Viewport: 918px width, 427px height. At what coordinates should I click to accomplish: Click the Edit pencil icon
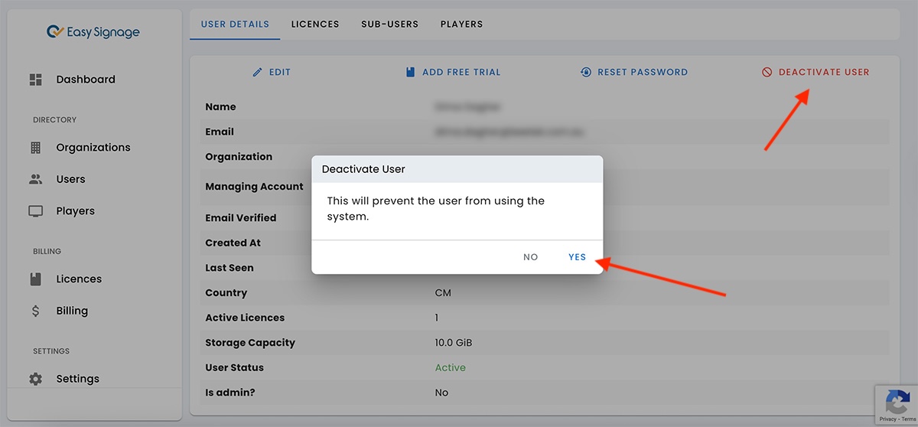point(258,72)
